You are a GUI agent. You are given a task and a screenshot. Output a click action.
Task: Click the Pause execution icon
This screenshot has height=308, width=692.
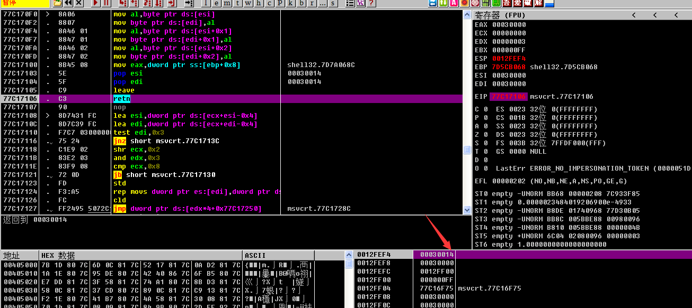click(107, 3)
